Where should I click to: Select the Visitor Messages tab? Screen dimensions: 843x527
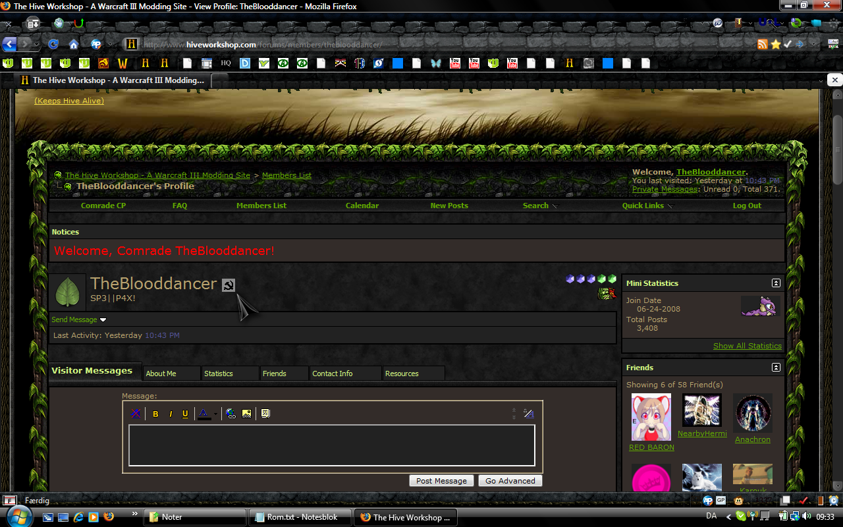click(95, 371)
